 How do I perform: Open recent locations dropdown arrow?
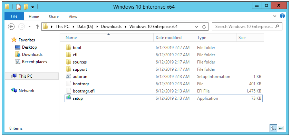pyautogui.click(x=29, y=27)
